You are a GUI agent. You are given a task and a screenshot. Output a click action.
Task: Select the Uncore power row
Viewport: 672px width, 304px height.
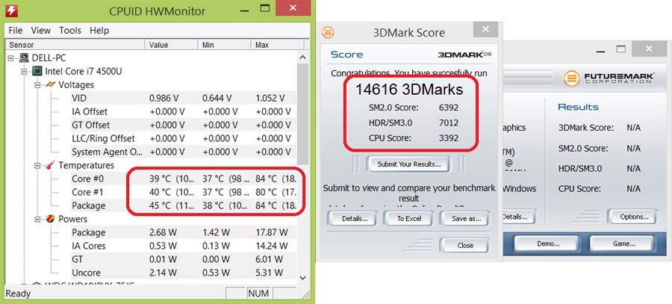coord(184,273)
